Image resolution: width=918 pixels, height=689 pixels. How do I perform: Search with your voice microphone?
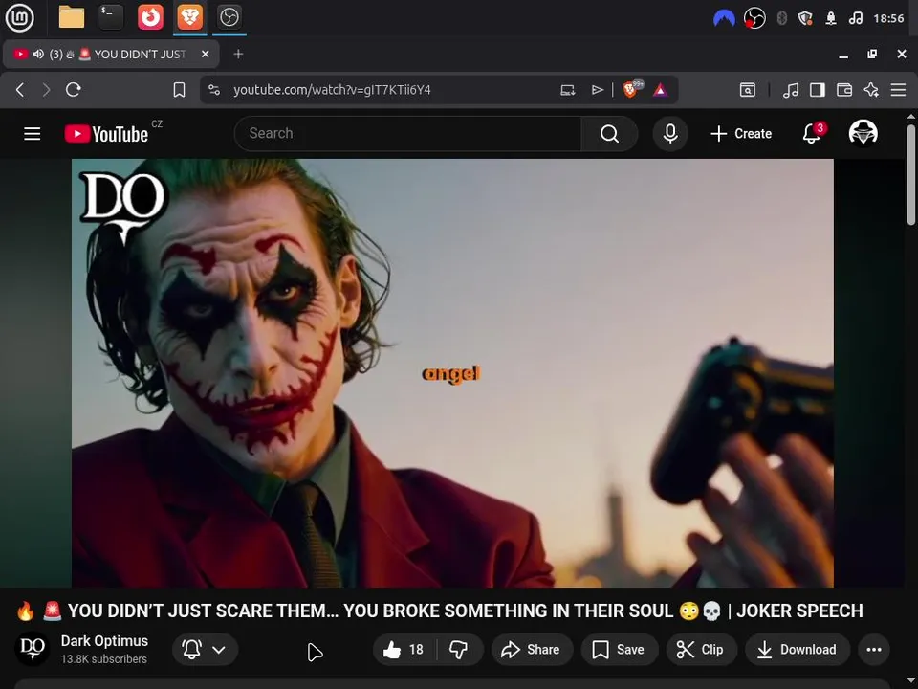[x=670, y=134]
